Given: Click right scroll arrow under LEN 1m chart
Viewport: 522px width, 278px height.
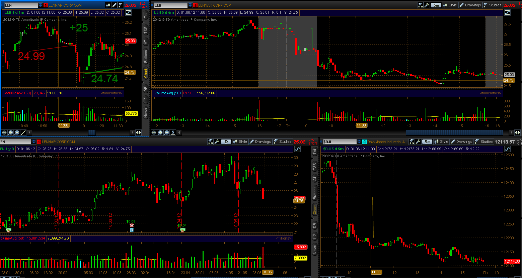Looking at the screenshot, I should click(132, 132).
